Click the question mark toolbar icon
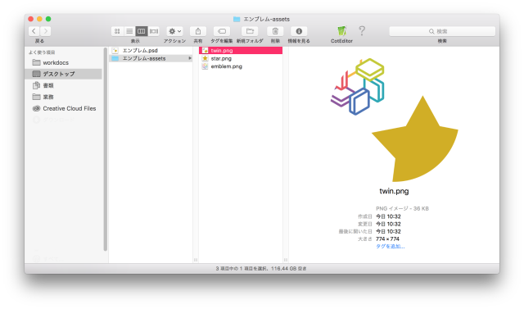 [x=362, y=31]
